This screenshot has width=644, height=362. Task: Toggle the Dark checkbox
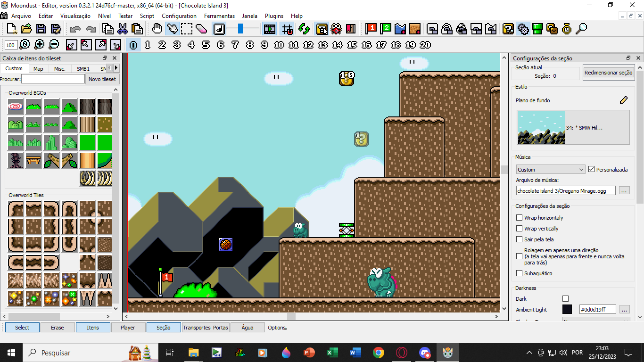(x=566, y=299)
